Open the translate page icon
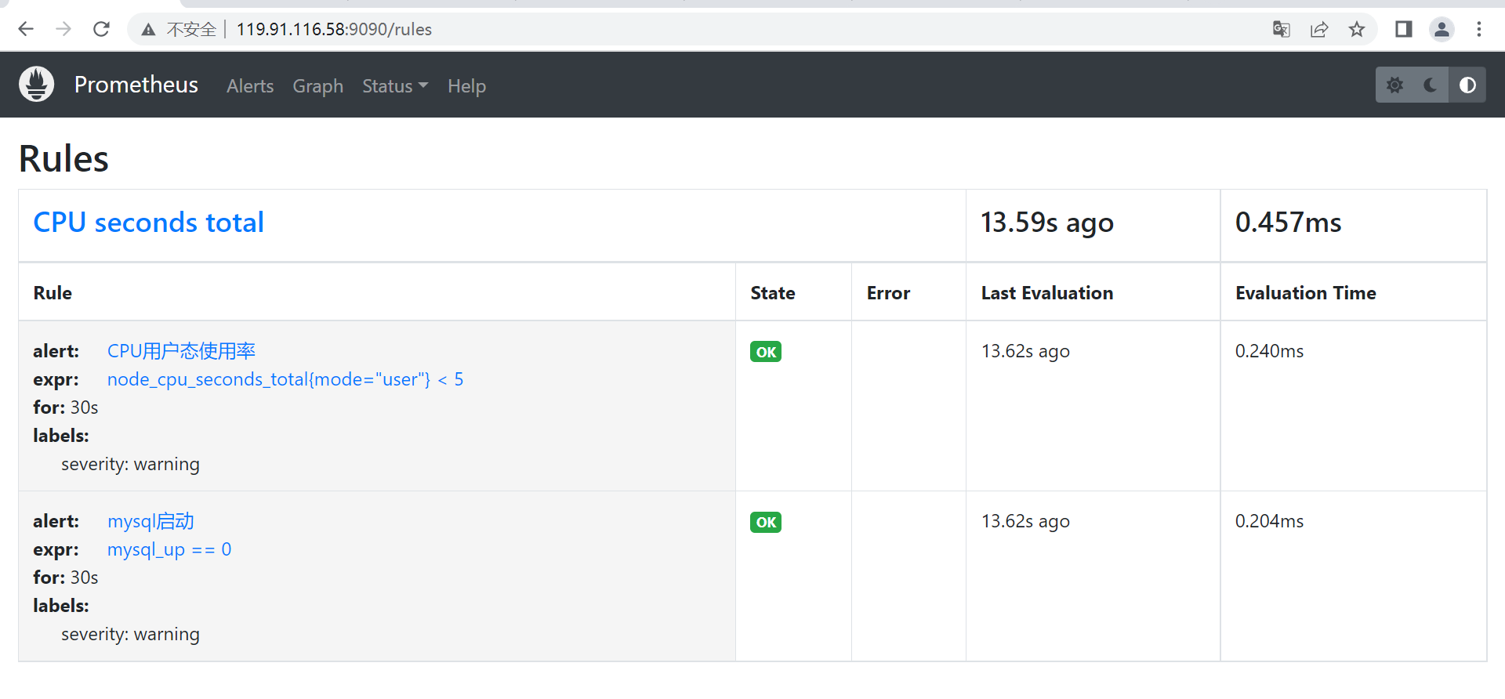Image resolution: width=1505 pixels, height=699 pixels. (1282, 29)
